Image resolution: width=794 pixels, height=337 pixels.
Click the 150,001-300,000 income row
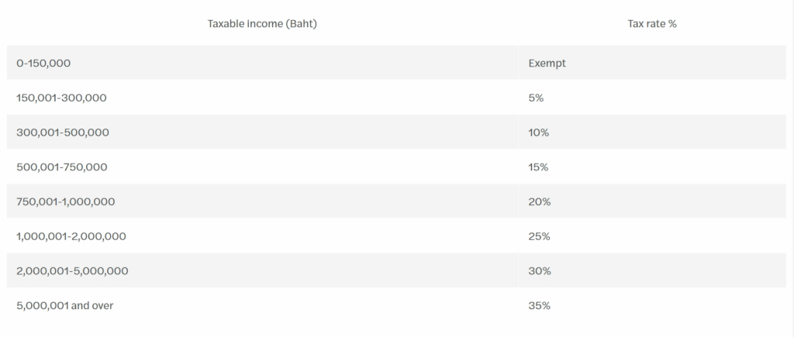[x=396, y=98]
